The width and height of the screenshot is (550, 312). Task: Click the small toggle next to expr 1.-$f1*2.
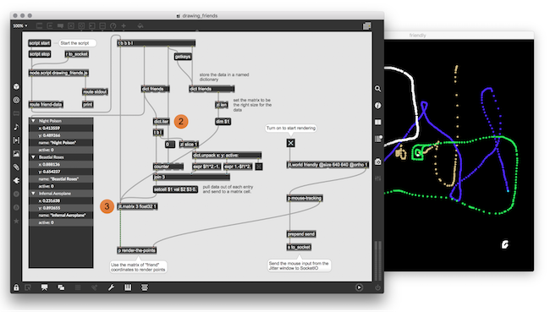tap(259, 167)
